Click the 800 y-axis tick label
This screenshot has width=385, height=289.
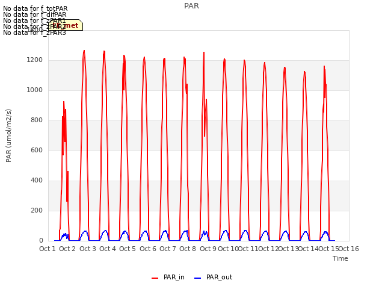point(37,120)
